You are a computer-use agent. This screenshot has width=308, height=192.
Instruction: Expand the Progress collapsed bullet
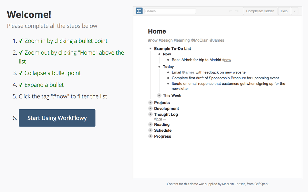click(x=151, y=136)
